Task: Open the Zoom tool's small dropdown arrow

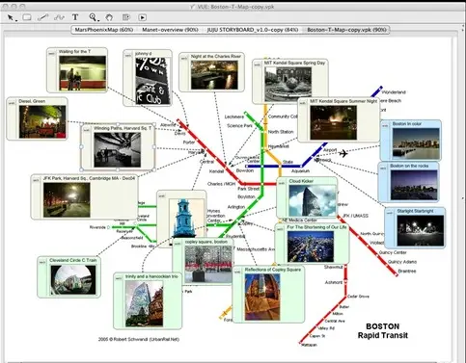Action: [x=97, y=20]
